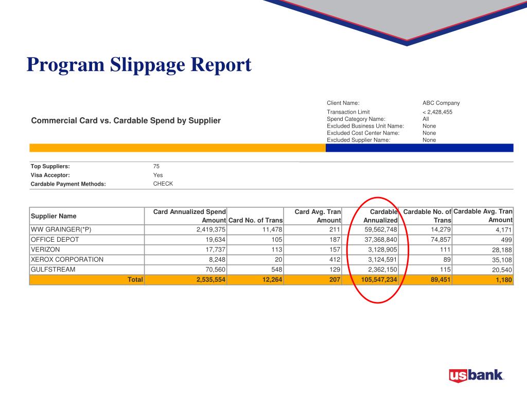
Task: Click the Transaction Limit label
Action: pos(348,112)
